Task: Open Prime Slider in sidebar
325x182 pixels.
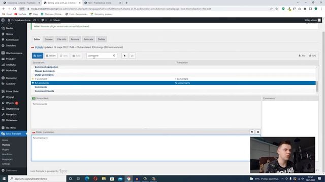Action: [x=12, y=92]
